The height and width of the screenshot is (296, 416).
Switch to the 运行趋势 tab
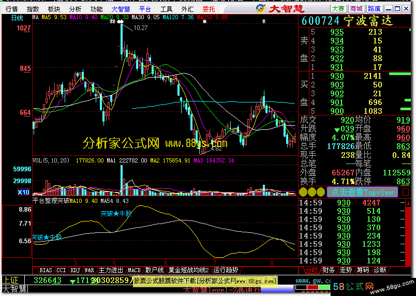pos(226,270)
